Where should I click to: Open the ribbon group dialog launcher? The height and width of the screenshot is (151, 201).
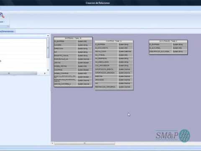click(x=8, y=26)
